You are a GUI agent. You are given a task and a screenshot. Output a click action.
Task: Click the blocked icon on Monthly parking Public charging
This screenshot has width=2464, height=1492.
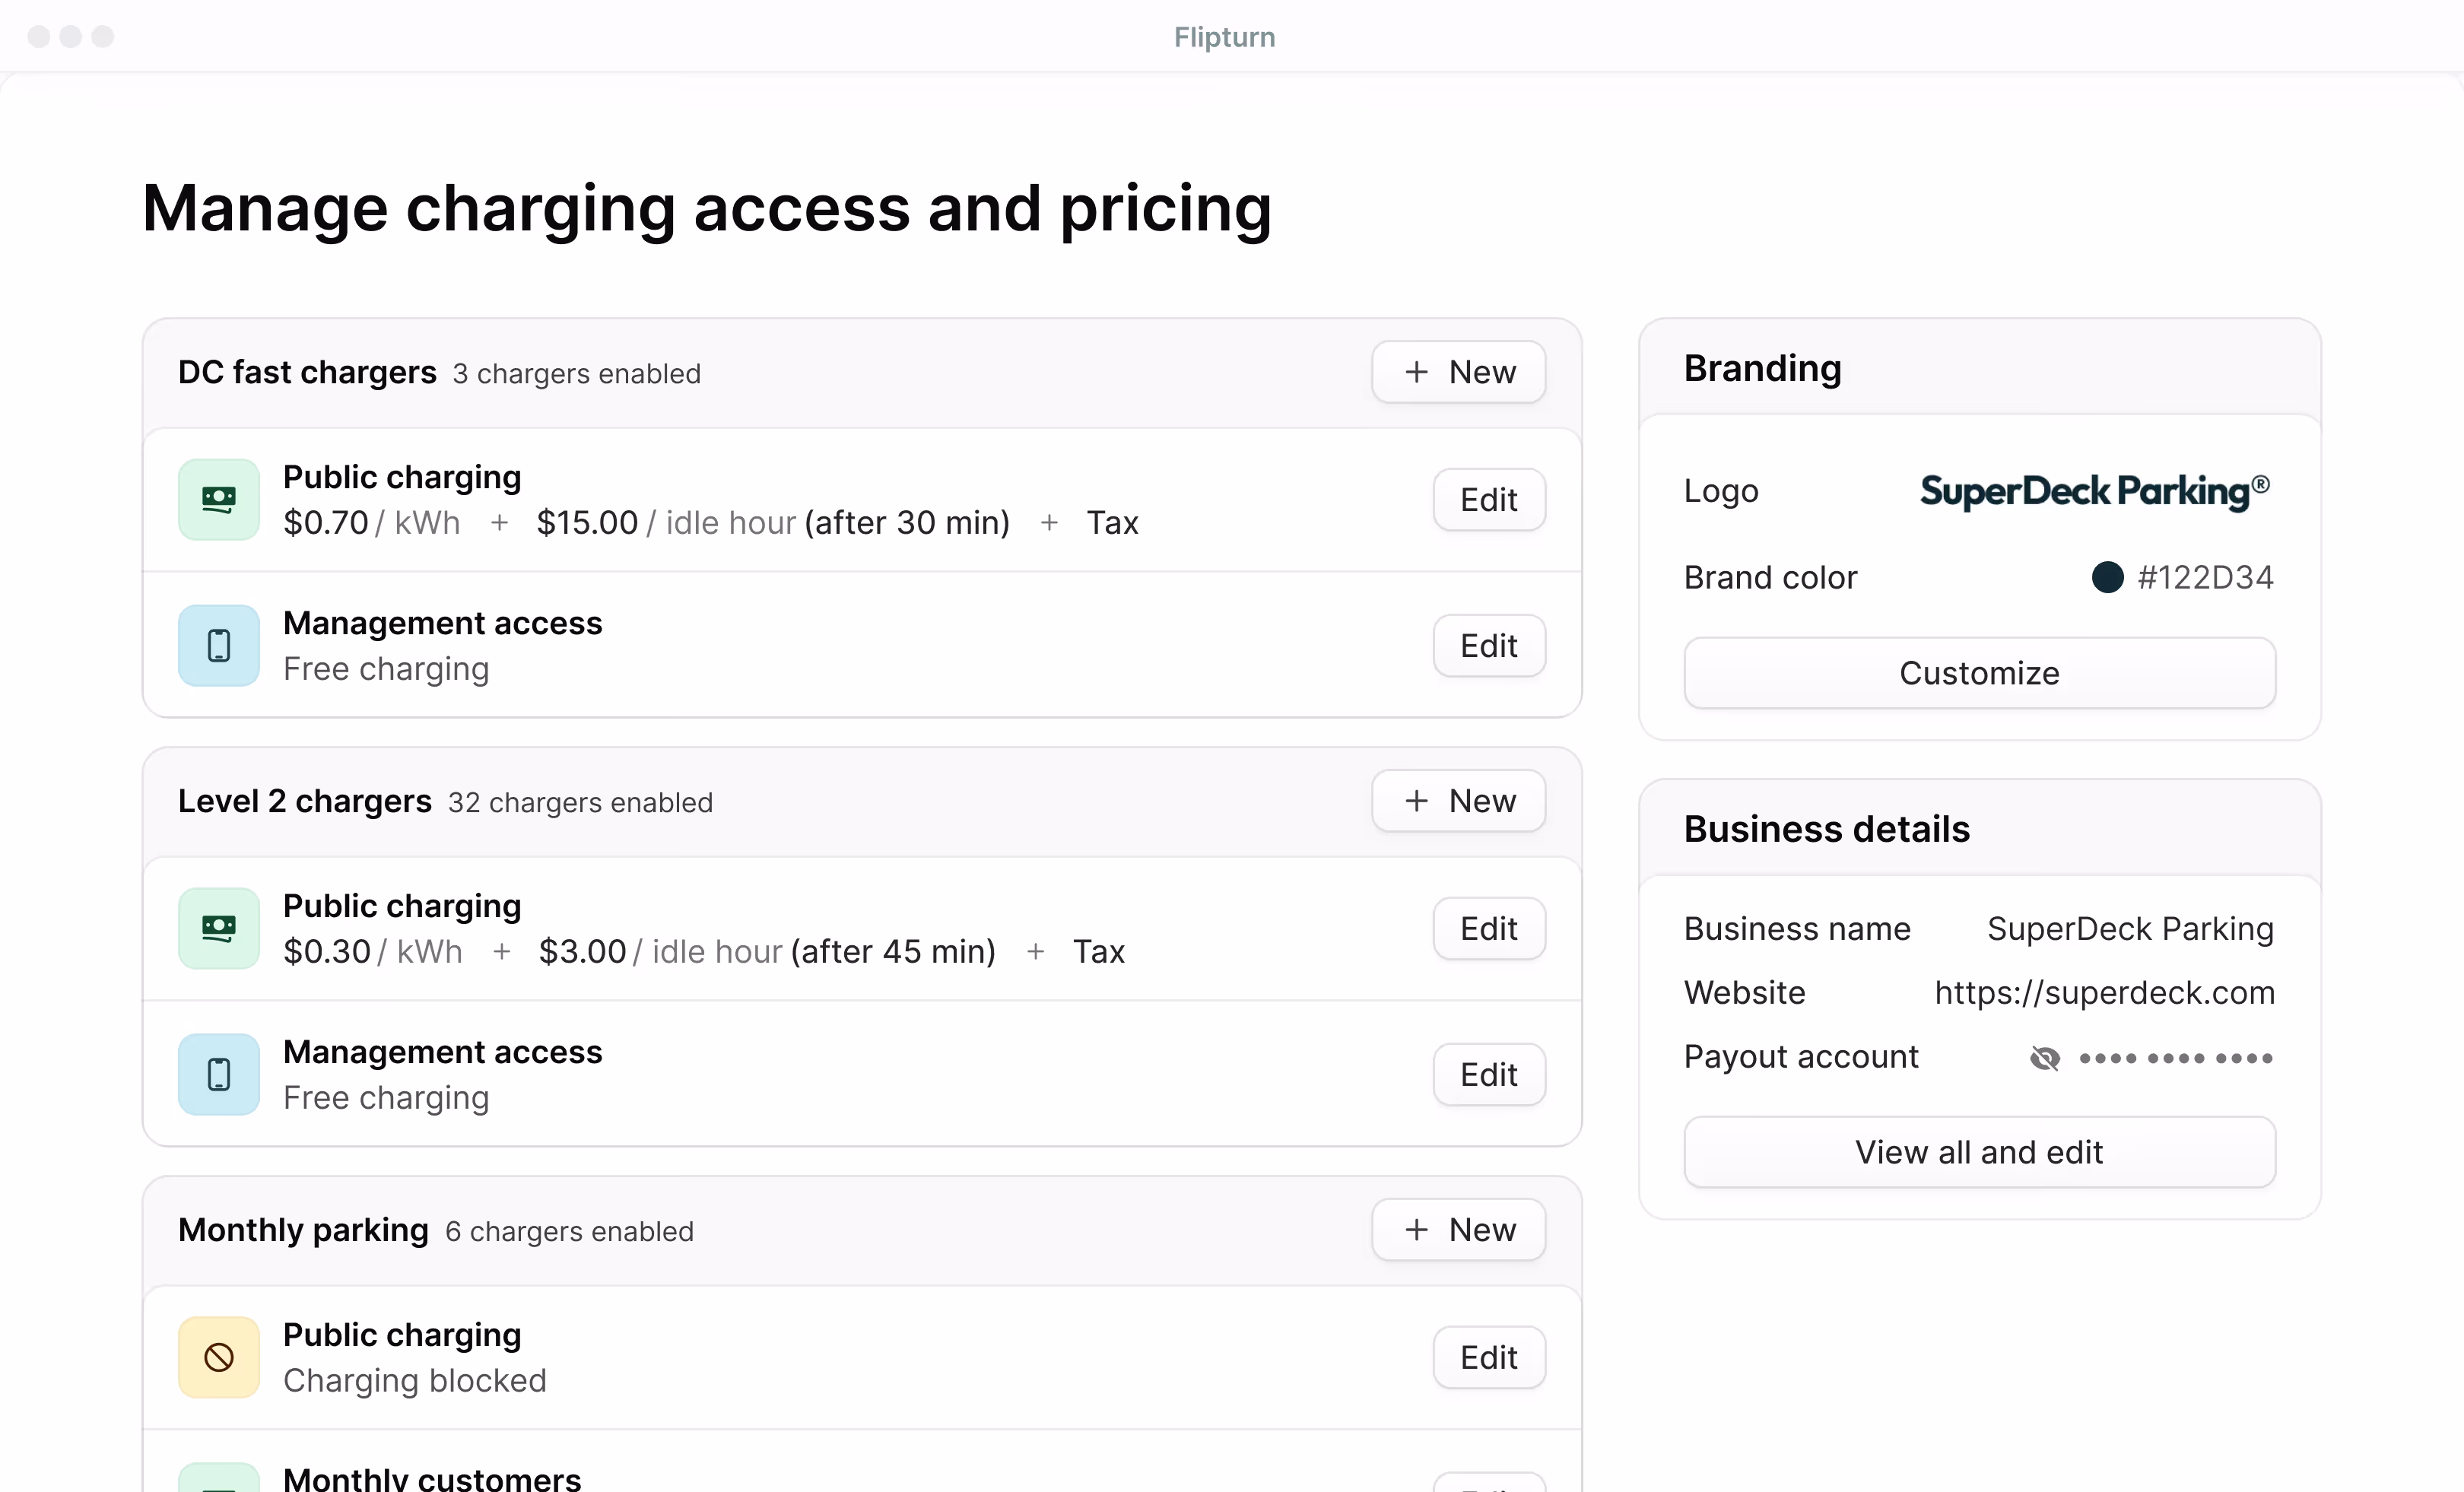[x=218, y=1357]
